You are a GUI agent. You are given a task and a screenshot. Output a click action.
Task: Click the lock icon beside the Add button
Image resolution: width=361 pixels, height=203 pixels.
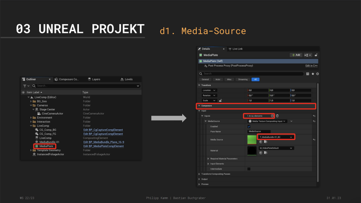[x=316, y=55]
